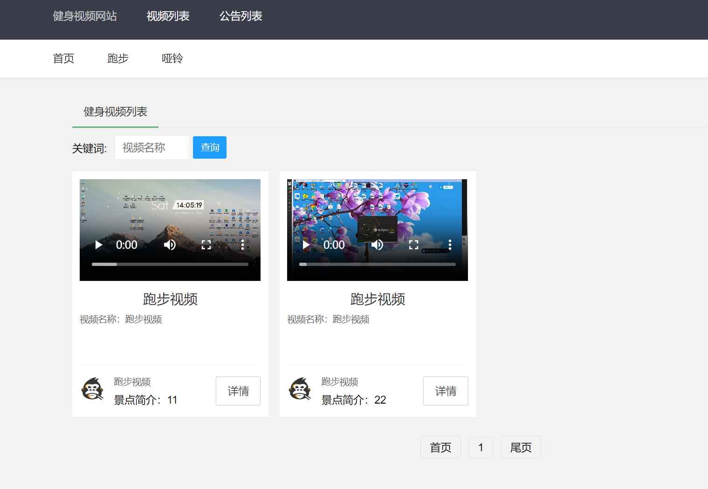
Task: Jump to last page via 尾页 button
Action: click(x=521, y=447)
